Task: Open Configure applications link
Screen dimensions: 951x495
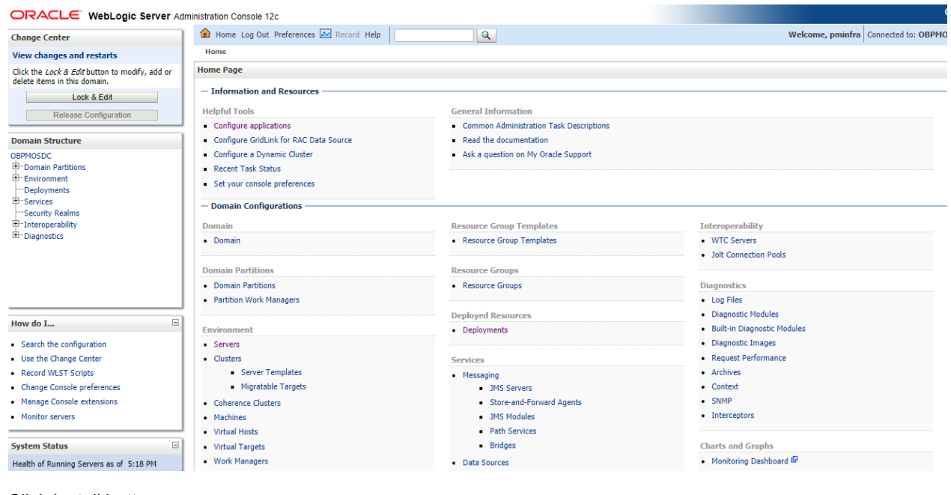Action: point(252,126)
